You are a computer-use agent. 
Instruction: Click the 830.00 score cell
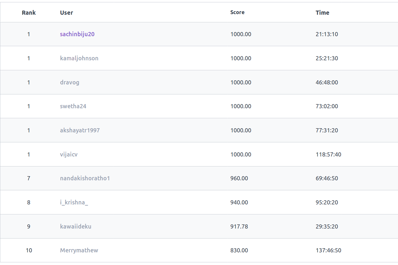[x=239, y=250]
